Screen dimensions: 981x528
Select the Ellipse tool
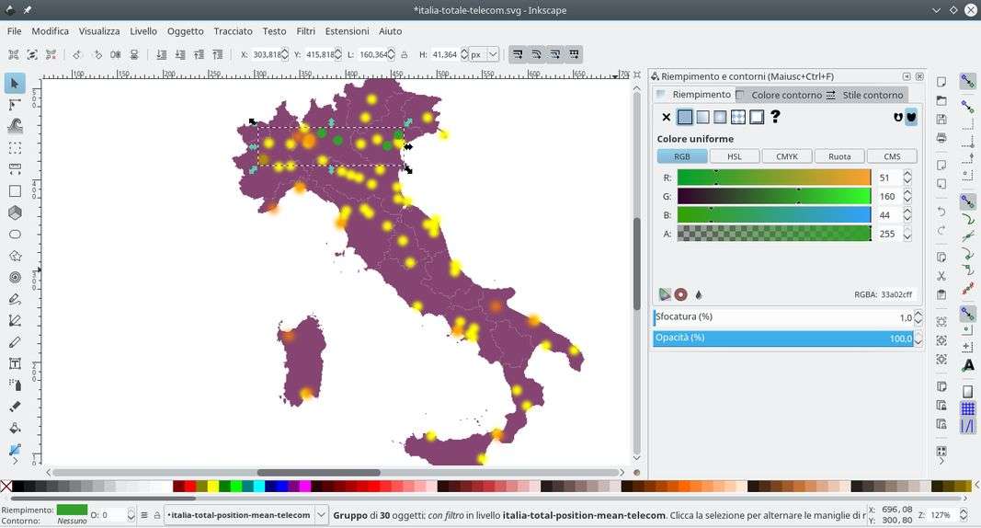(x=15, y=235)
